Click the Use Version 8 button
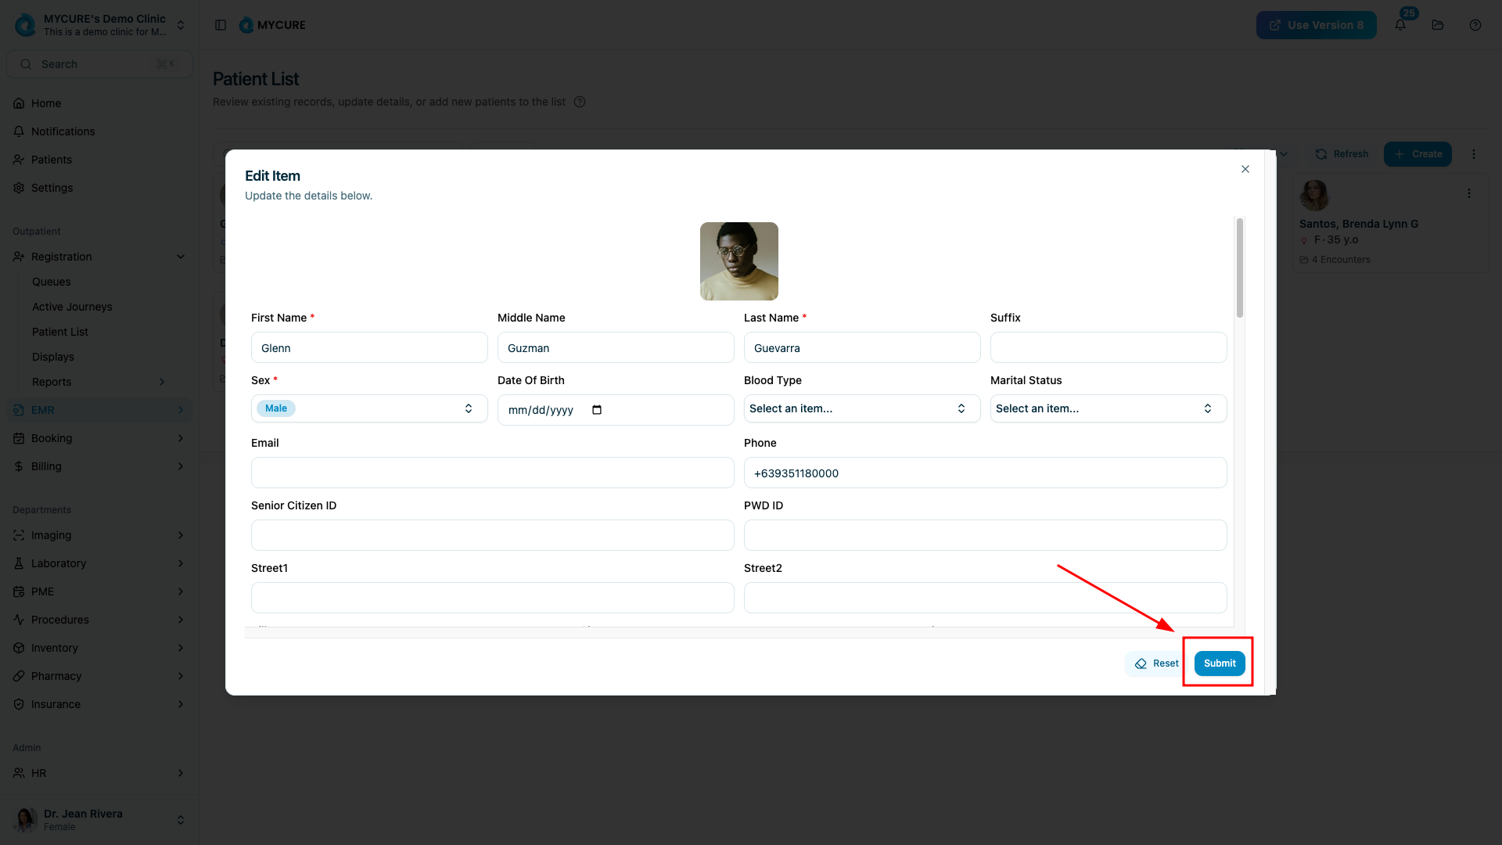Viewport: 1502px width, 845px height. click(1316, 25)
